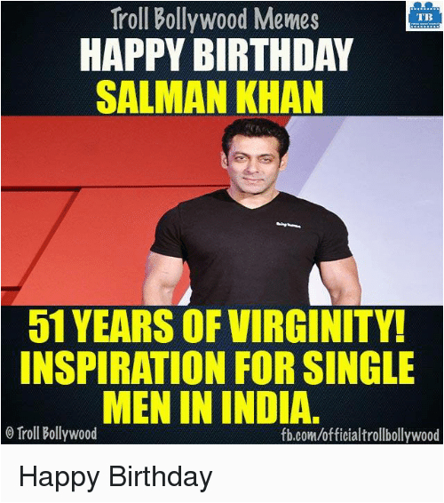Screen dimensions: 444x503
Task: Select the Troll Bollywood Memes header title
Action: point(215,19)
